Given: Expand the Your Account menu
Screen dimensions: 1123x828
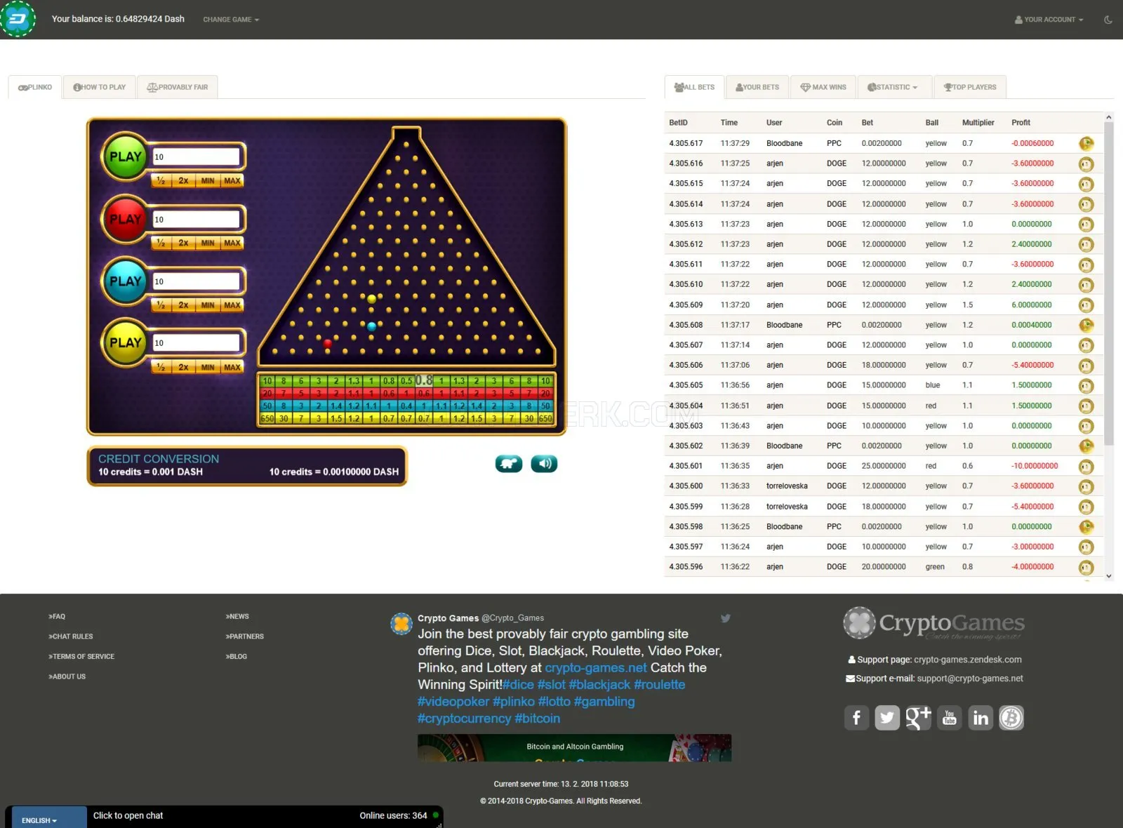Looking at the screenshot, I should click(1049, 20).
